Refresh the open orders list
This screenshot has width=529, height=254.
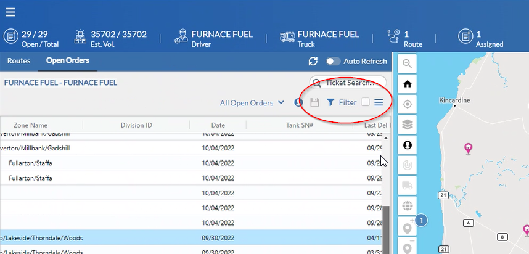click(313, 62)
